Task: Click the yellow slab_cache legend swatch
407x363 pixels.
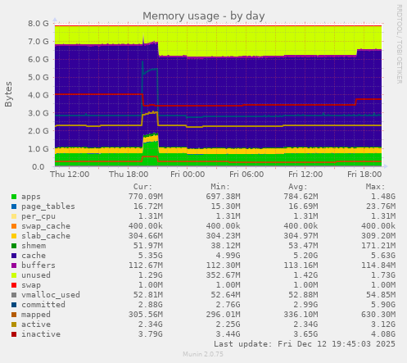Action: (14, 236)
